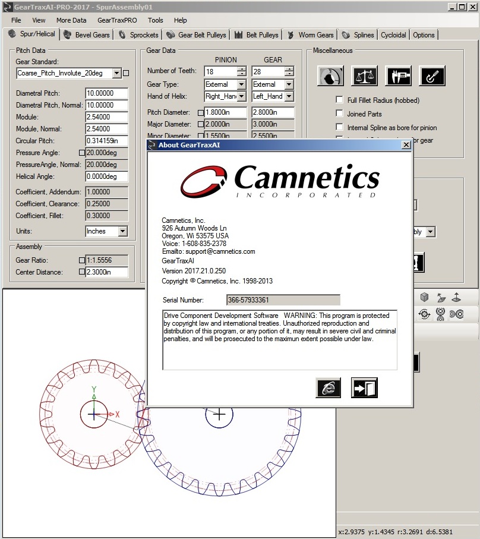Click the gear hub/bore icon button in Miscellaneous

click(x=330, y=76)
